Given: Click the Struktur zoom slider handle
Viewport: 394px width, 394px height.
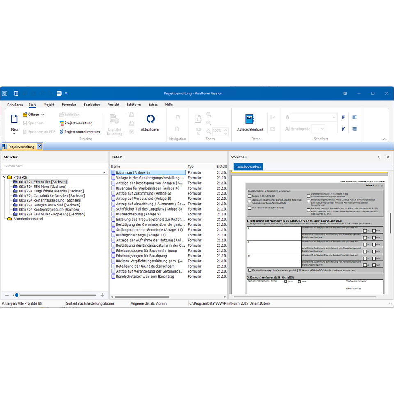Looking at the screenshot, I should (x=16, y=295).
